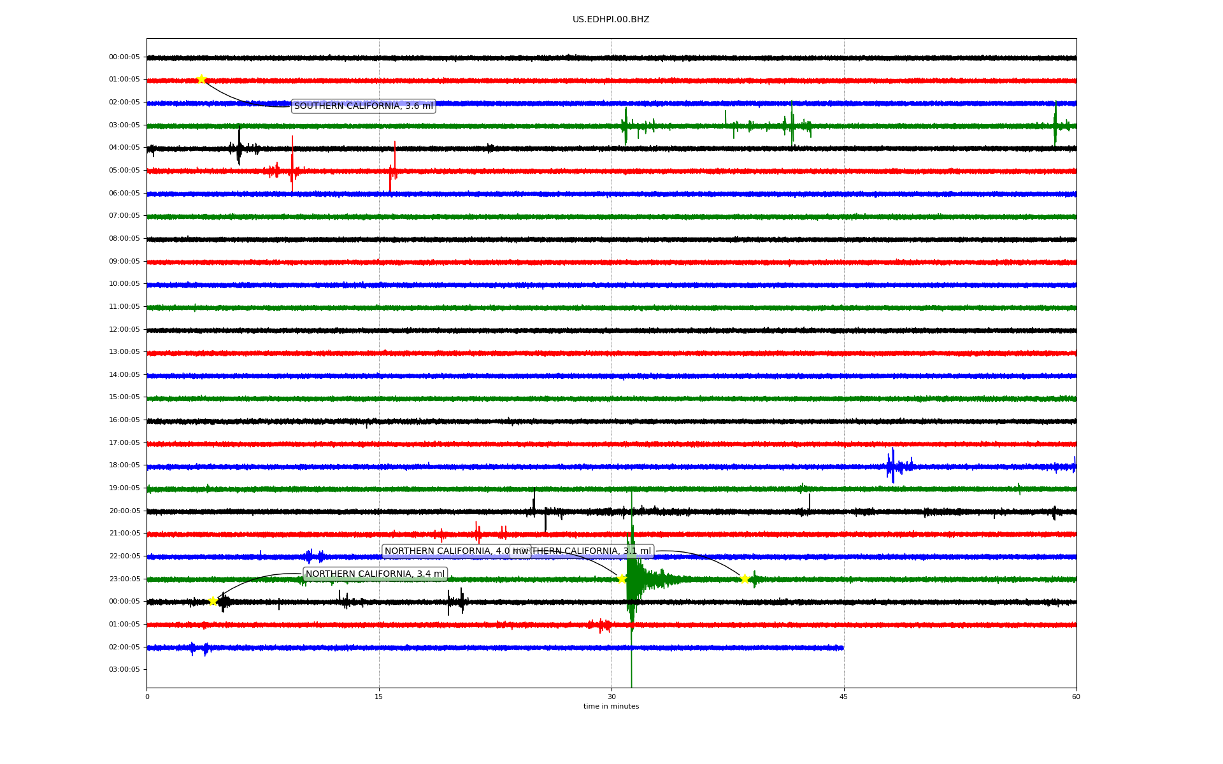Screen dimensions: 1223x764
Task: Click the 07:00:05 time label
Action: click(x=124, y=216)
